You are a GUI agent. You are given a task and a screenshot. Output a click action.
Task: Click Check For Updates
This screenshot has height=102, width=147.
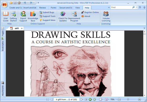click(x=63, y=17)
